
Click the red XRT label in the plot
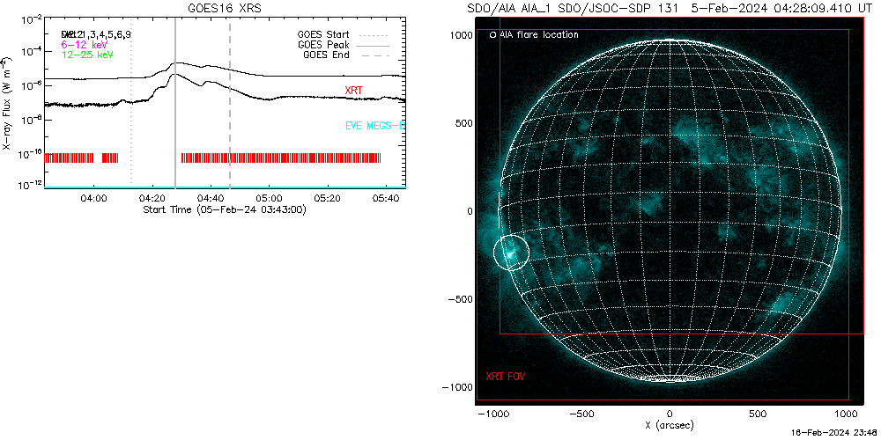point(354,90)
